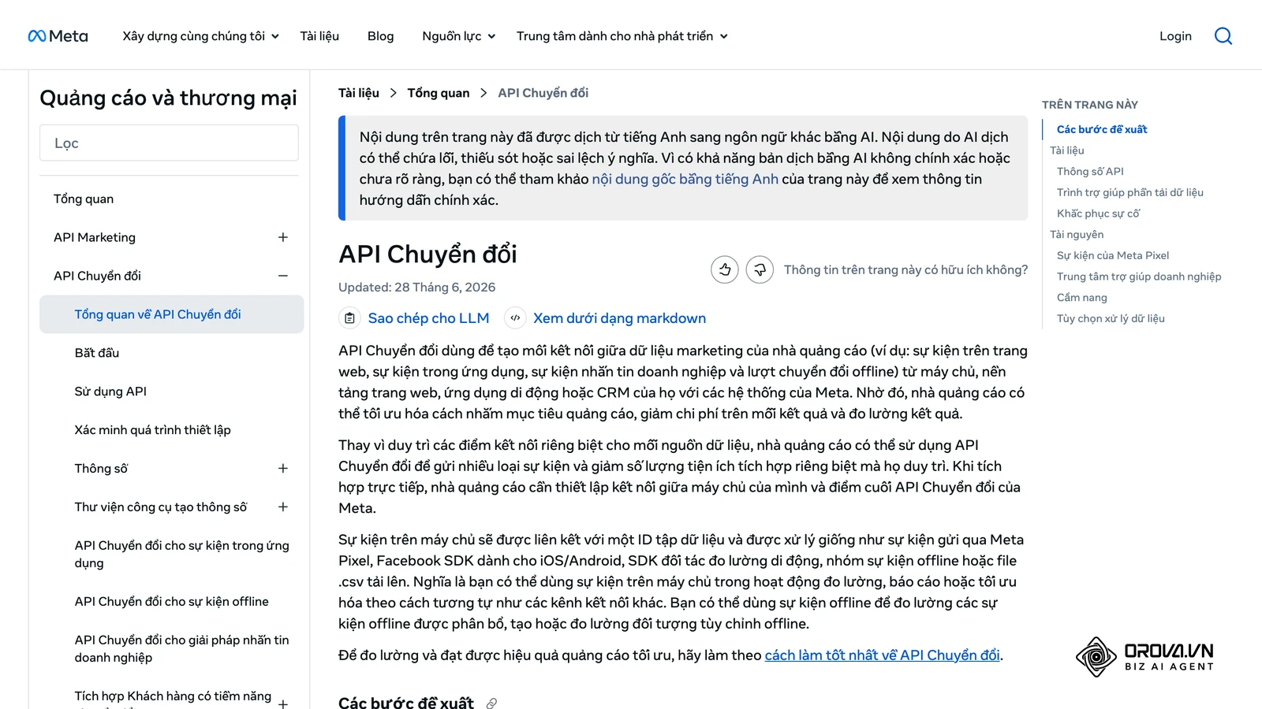Expand Thư viện công cụ tạo thông số
Viewport: 1262px width, 709px height.
(283, 507)
